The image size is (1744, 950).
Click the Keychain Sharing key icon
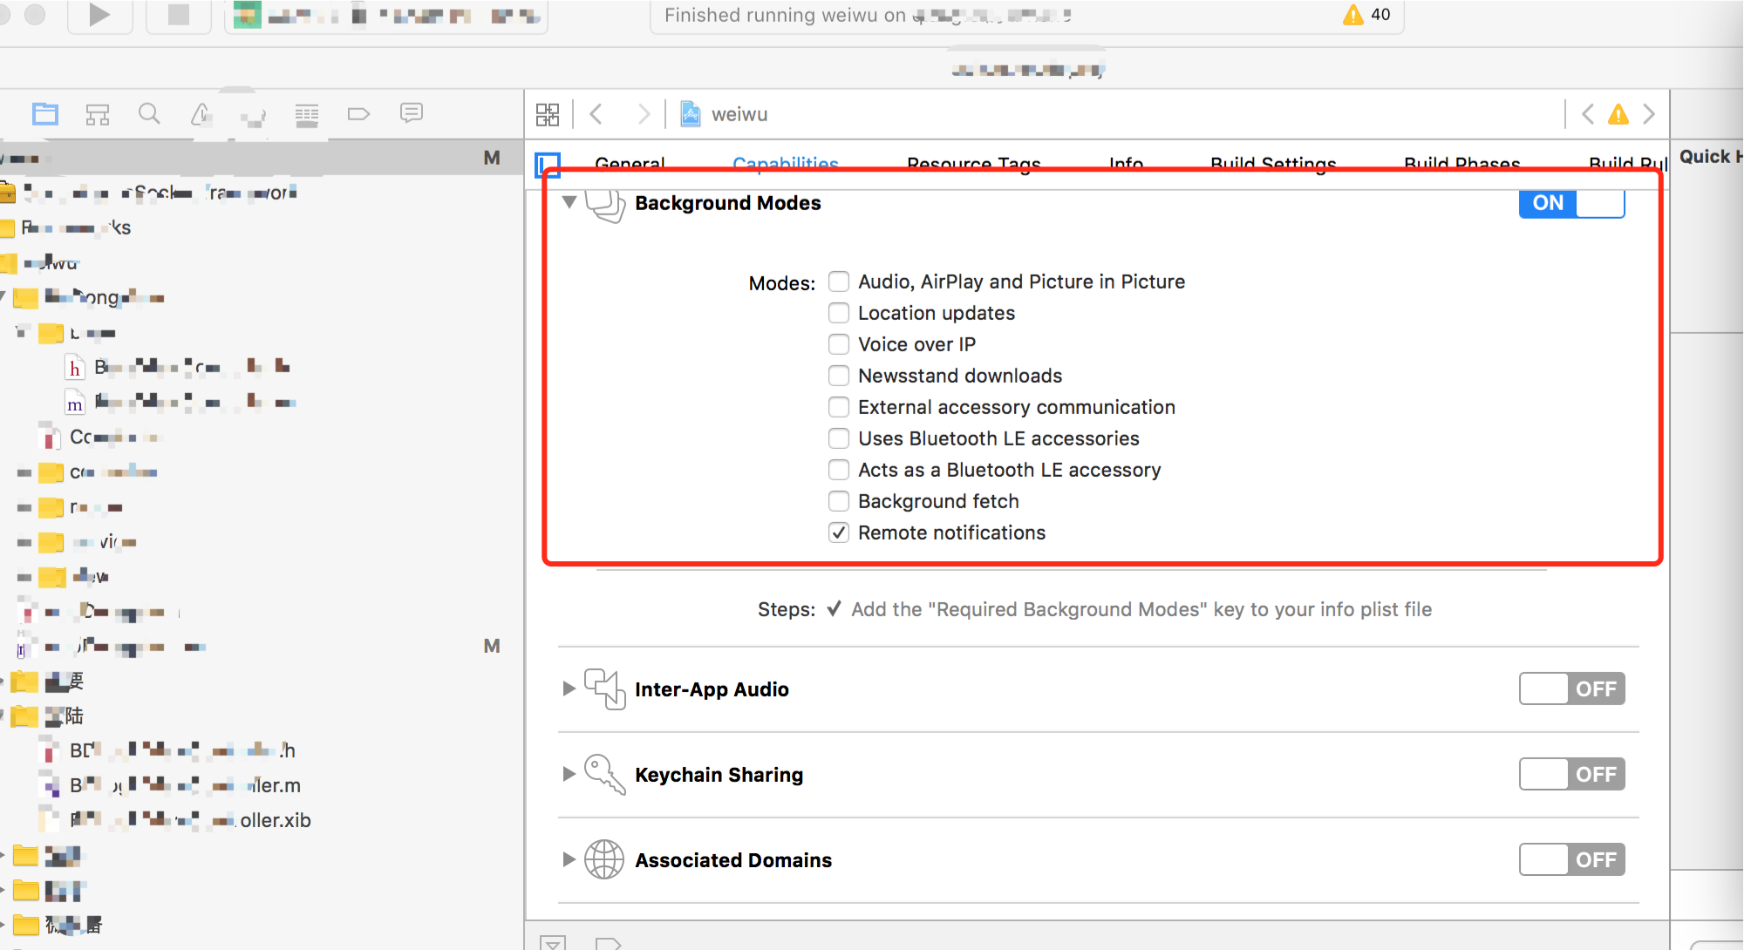[605, 774]
